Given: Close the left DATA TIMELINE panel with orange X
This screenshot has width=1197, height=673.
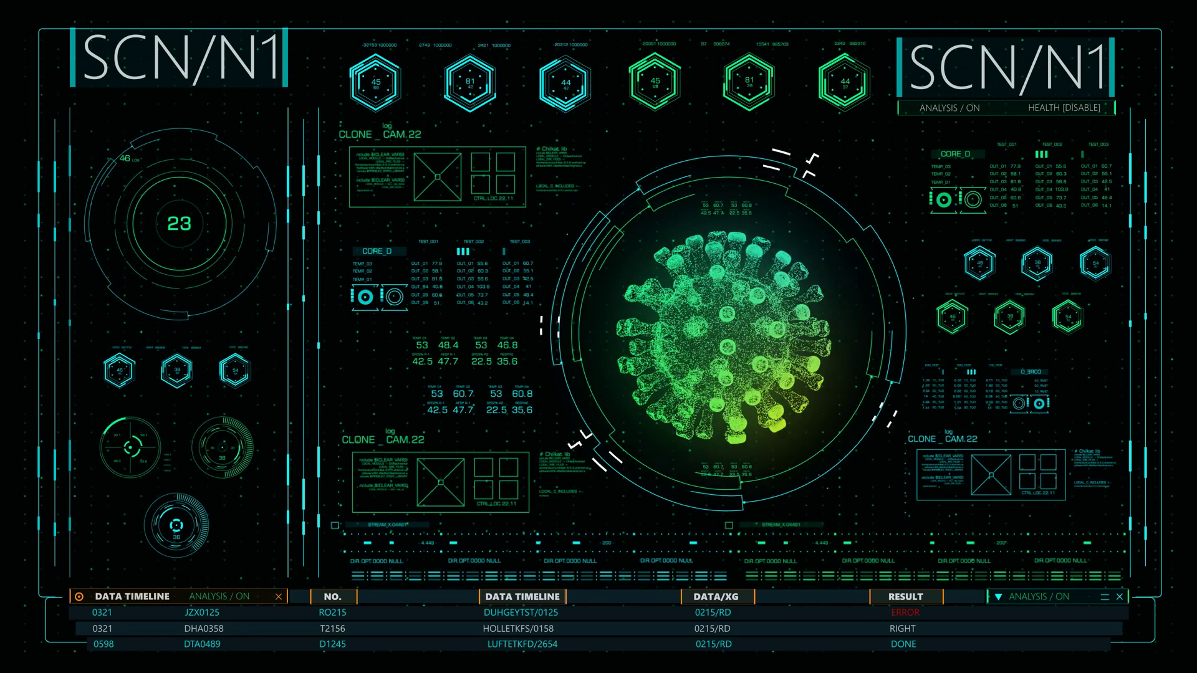Looking at the screenshot, I should click(x=279, y=597).
